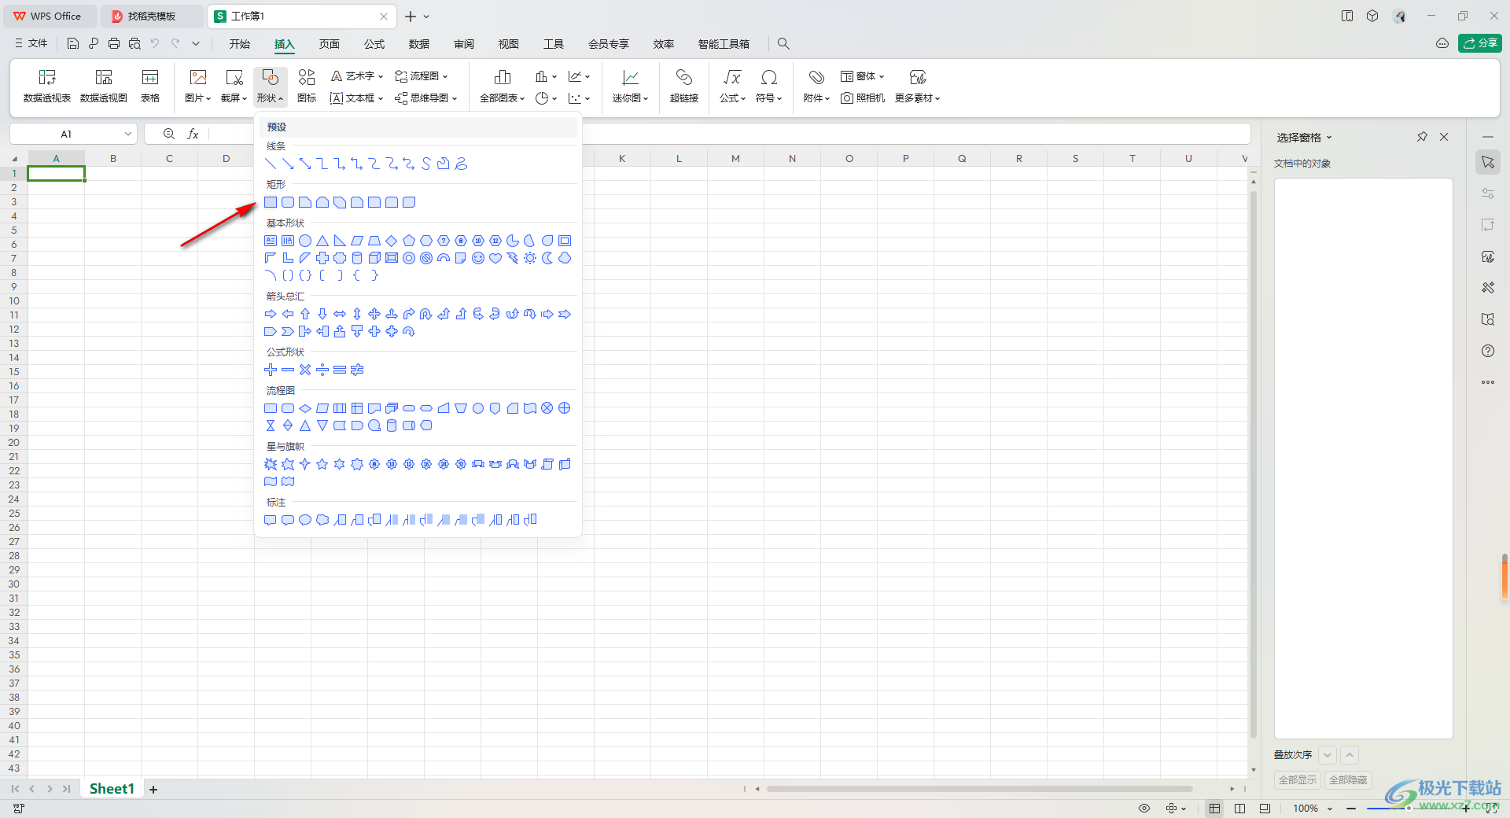Image resolution: width=1510 pixels, height=818 pixels.
Task: Pick the rounded rectangle in the 矩形 group
Action: click(288, 202)
